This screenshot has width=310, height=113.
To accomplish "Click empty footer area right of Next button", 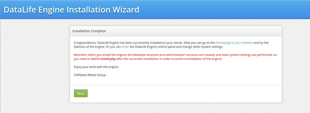I will (183, 93).
